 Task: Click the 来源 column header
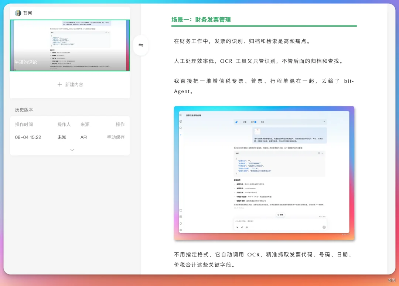click(x=85, y=125)
